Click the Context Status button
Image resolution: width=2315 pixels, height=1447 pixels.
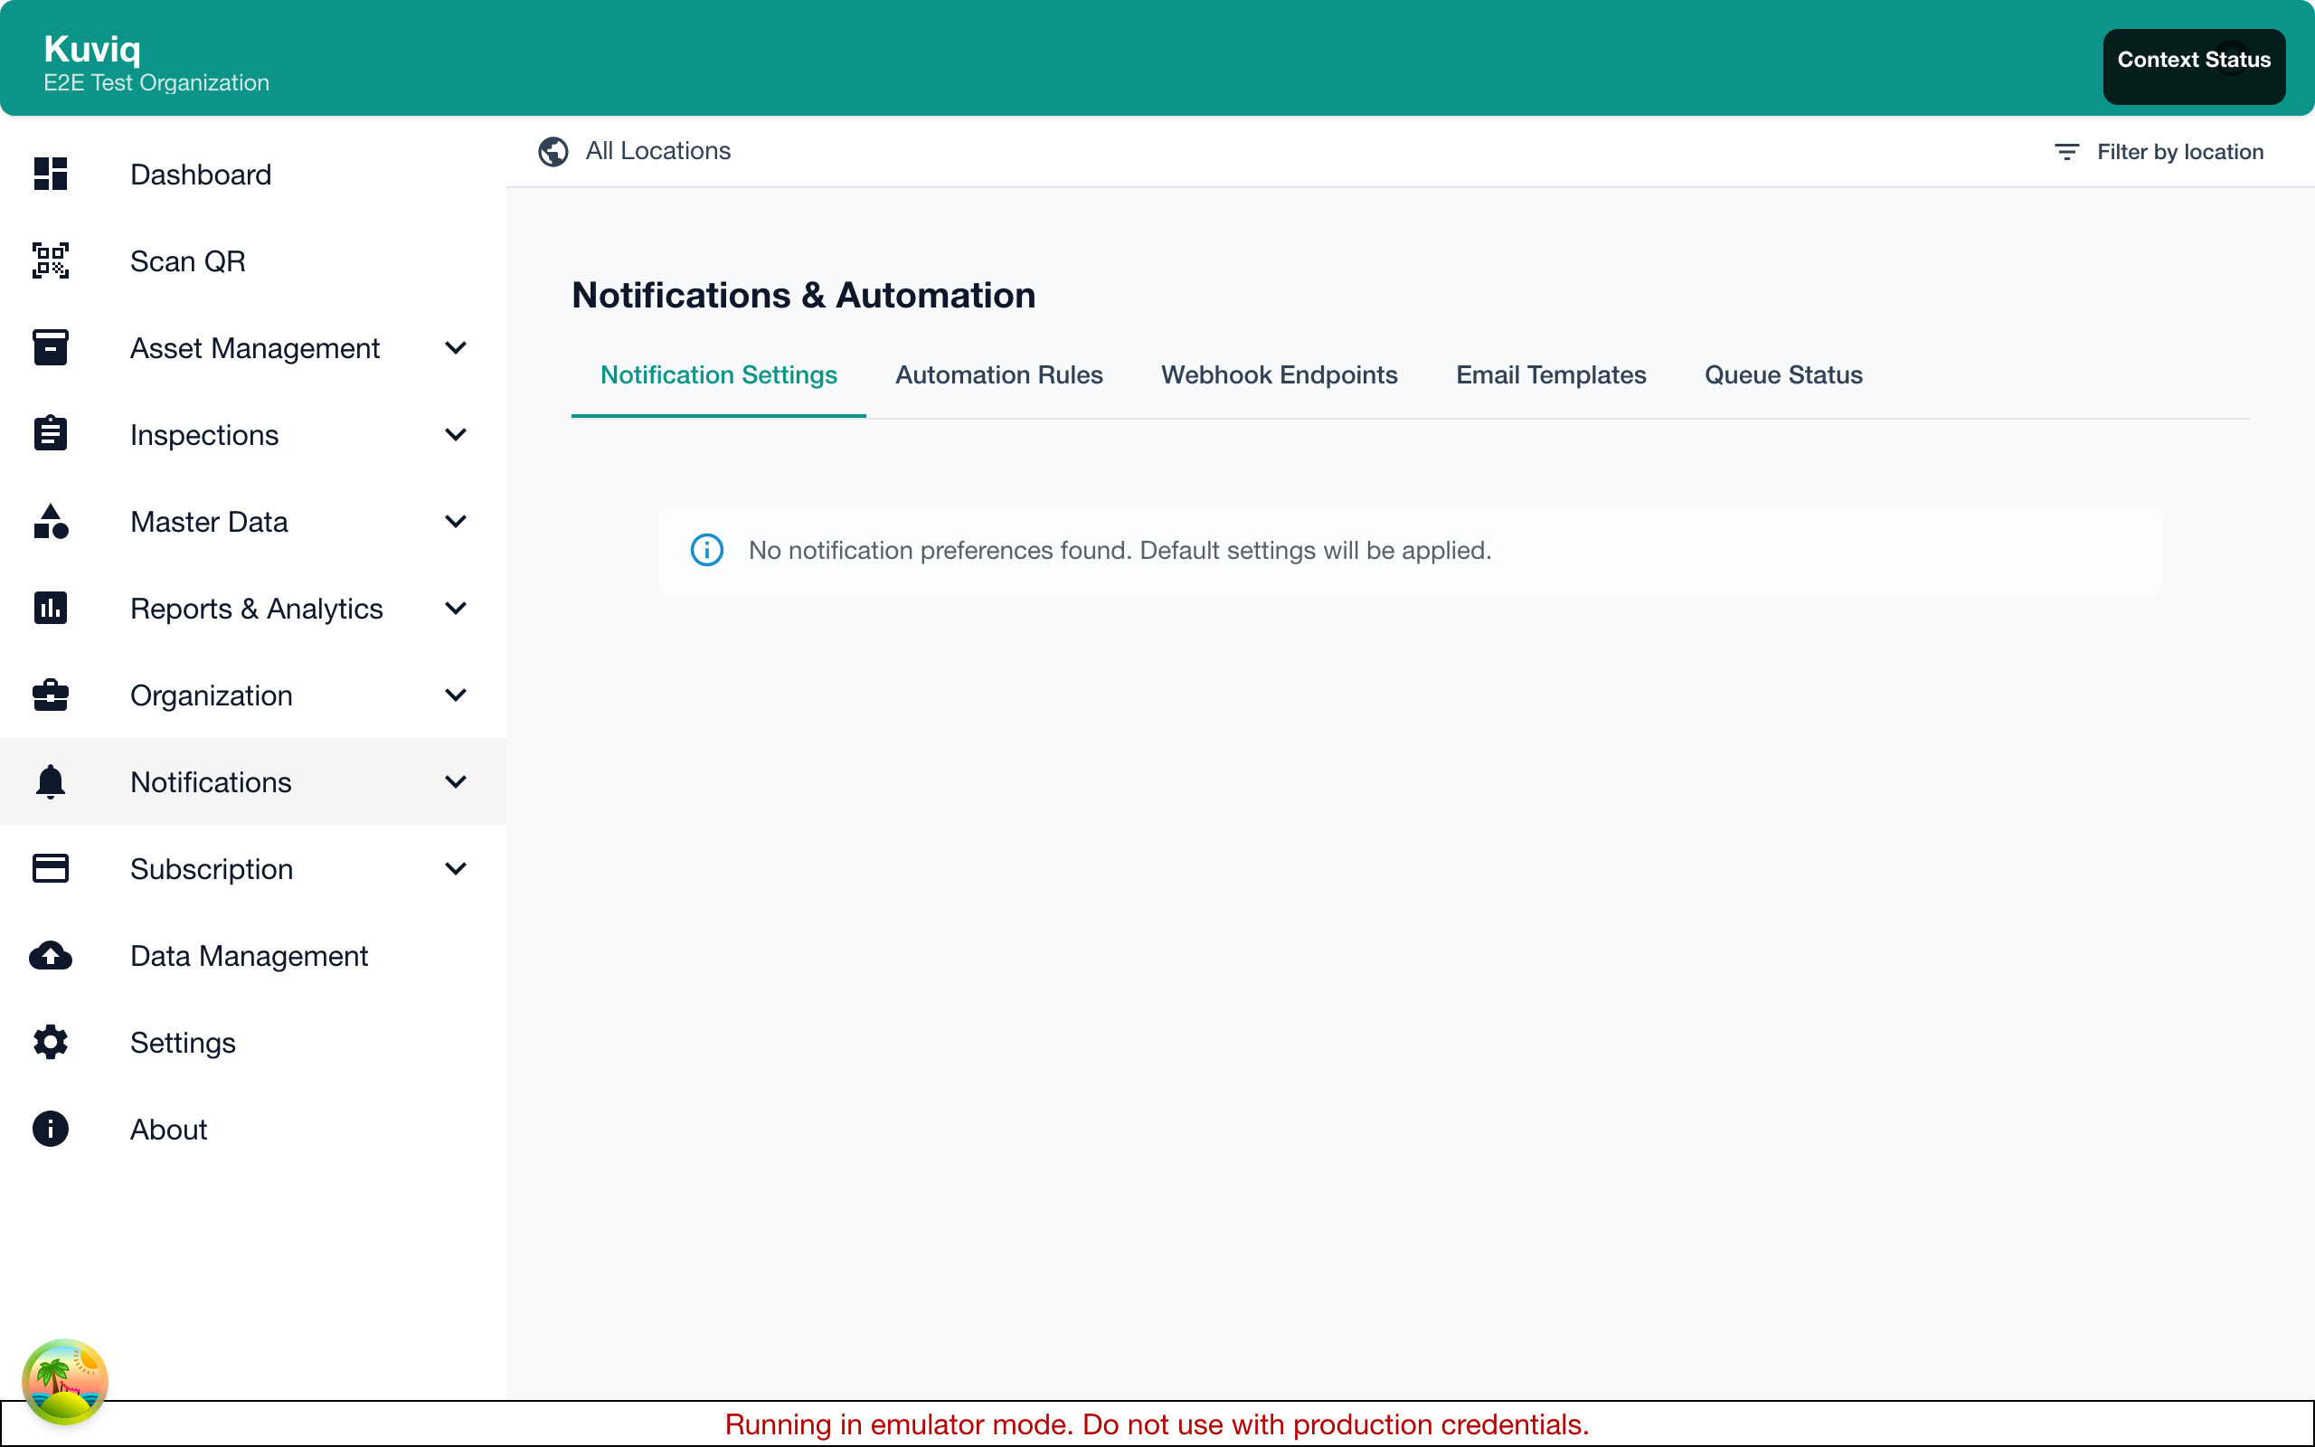[2193, 60]
